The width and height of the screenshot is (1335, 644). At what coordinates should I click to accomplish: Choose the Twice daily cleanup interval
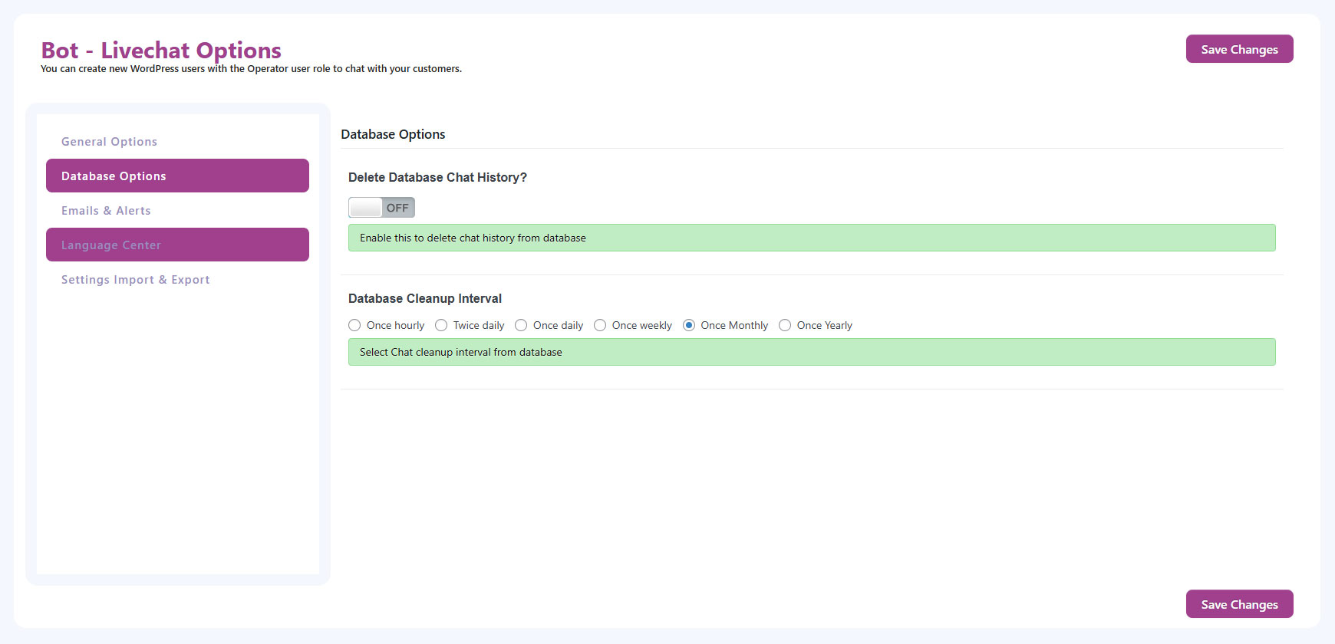(441, 325)
